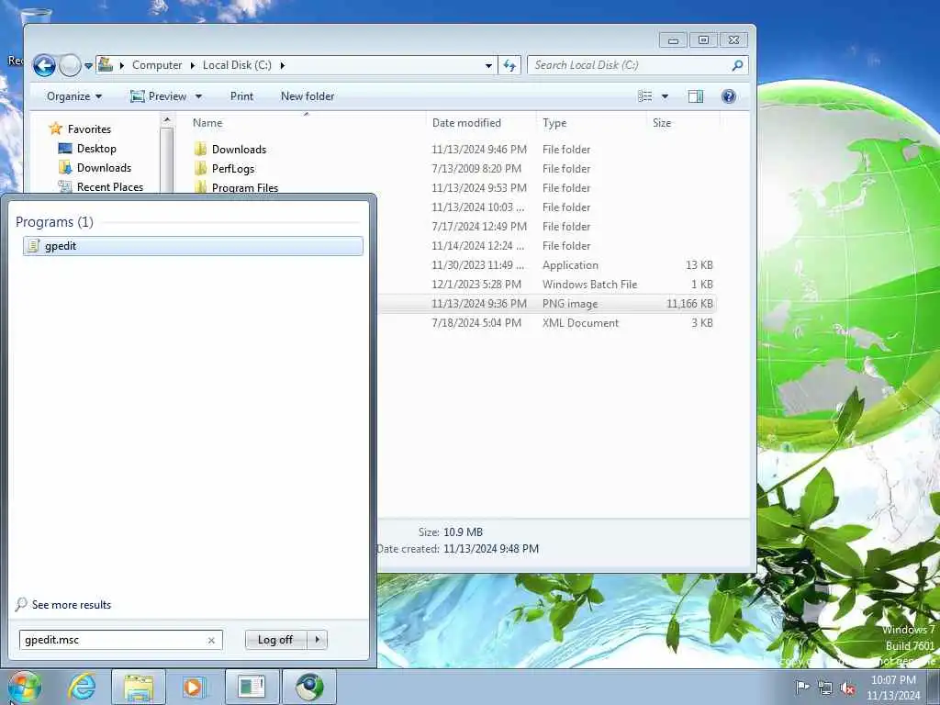
Task: Click Windows Explorer taskbar button
Action: 139,687
